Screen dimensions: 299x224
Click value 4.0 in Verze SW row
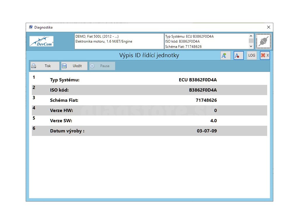point(213,120)
